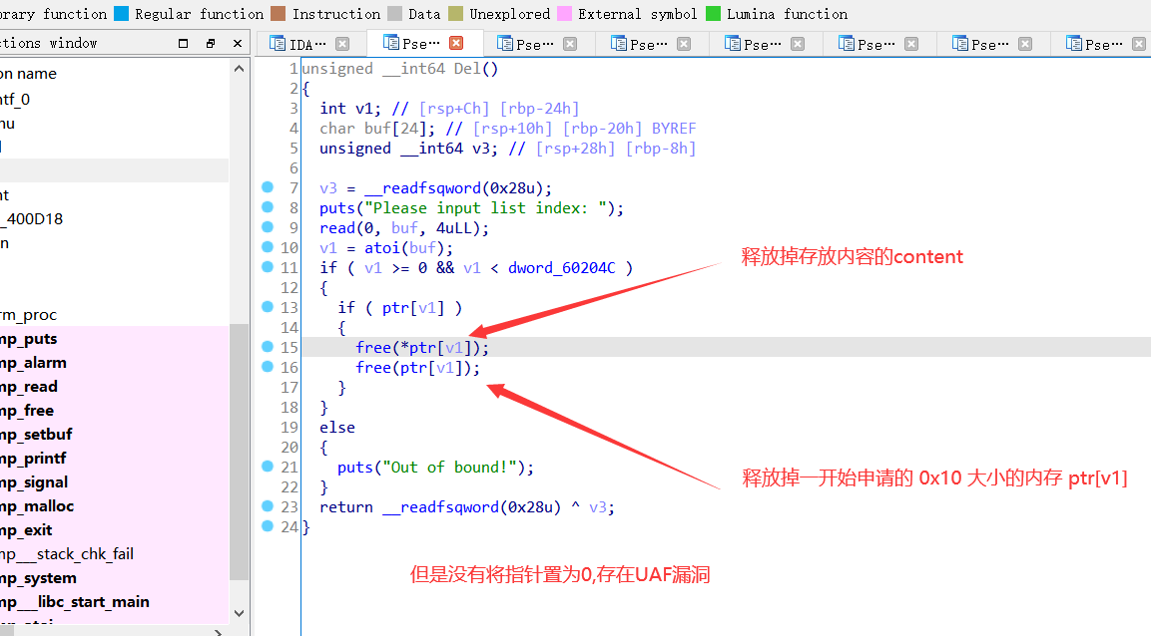The image size is (1151, 636).
Task: Click the Library function color indicator
Action: click(2, 14)
